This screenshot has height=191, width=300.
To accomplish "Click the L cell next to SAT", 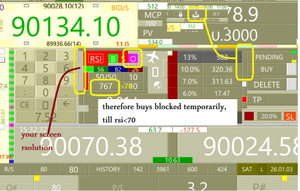I will point(262,169).
